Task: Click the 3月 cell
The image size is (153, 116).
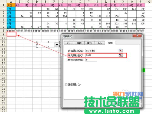Action: coord(11,16)
